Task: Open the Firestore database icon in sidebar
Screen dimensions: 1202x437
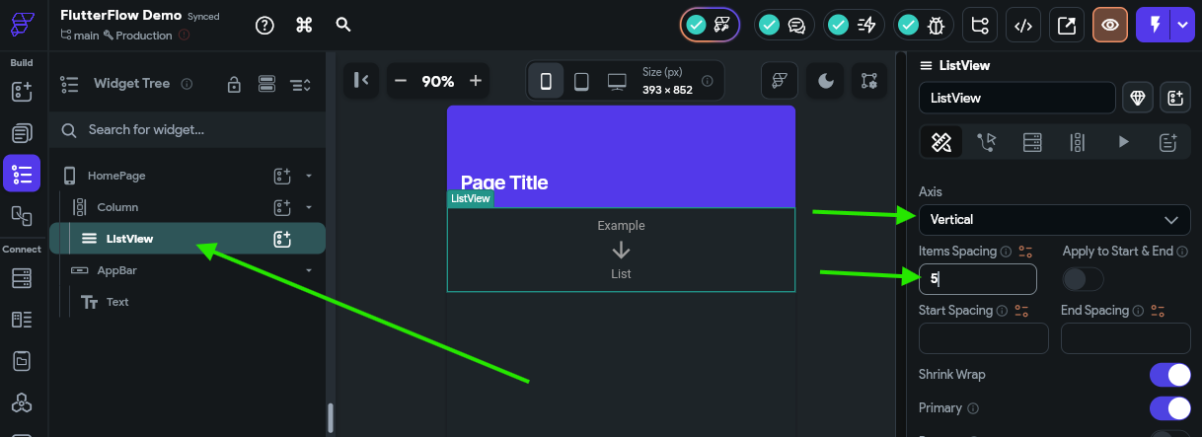Action: (22, 278)
